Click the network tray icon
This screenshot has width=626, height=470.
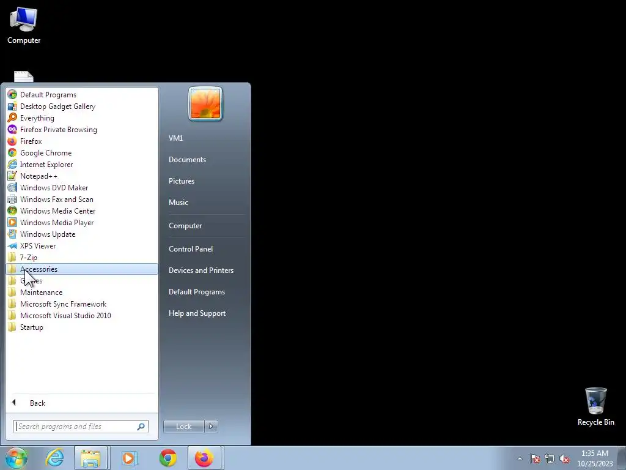(x=550, y=458)
